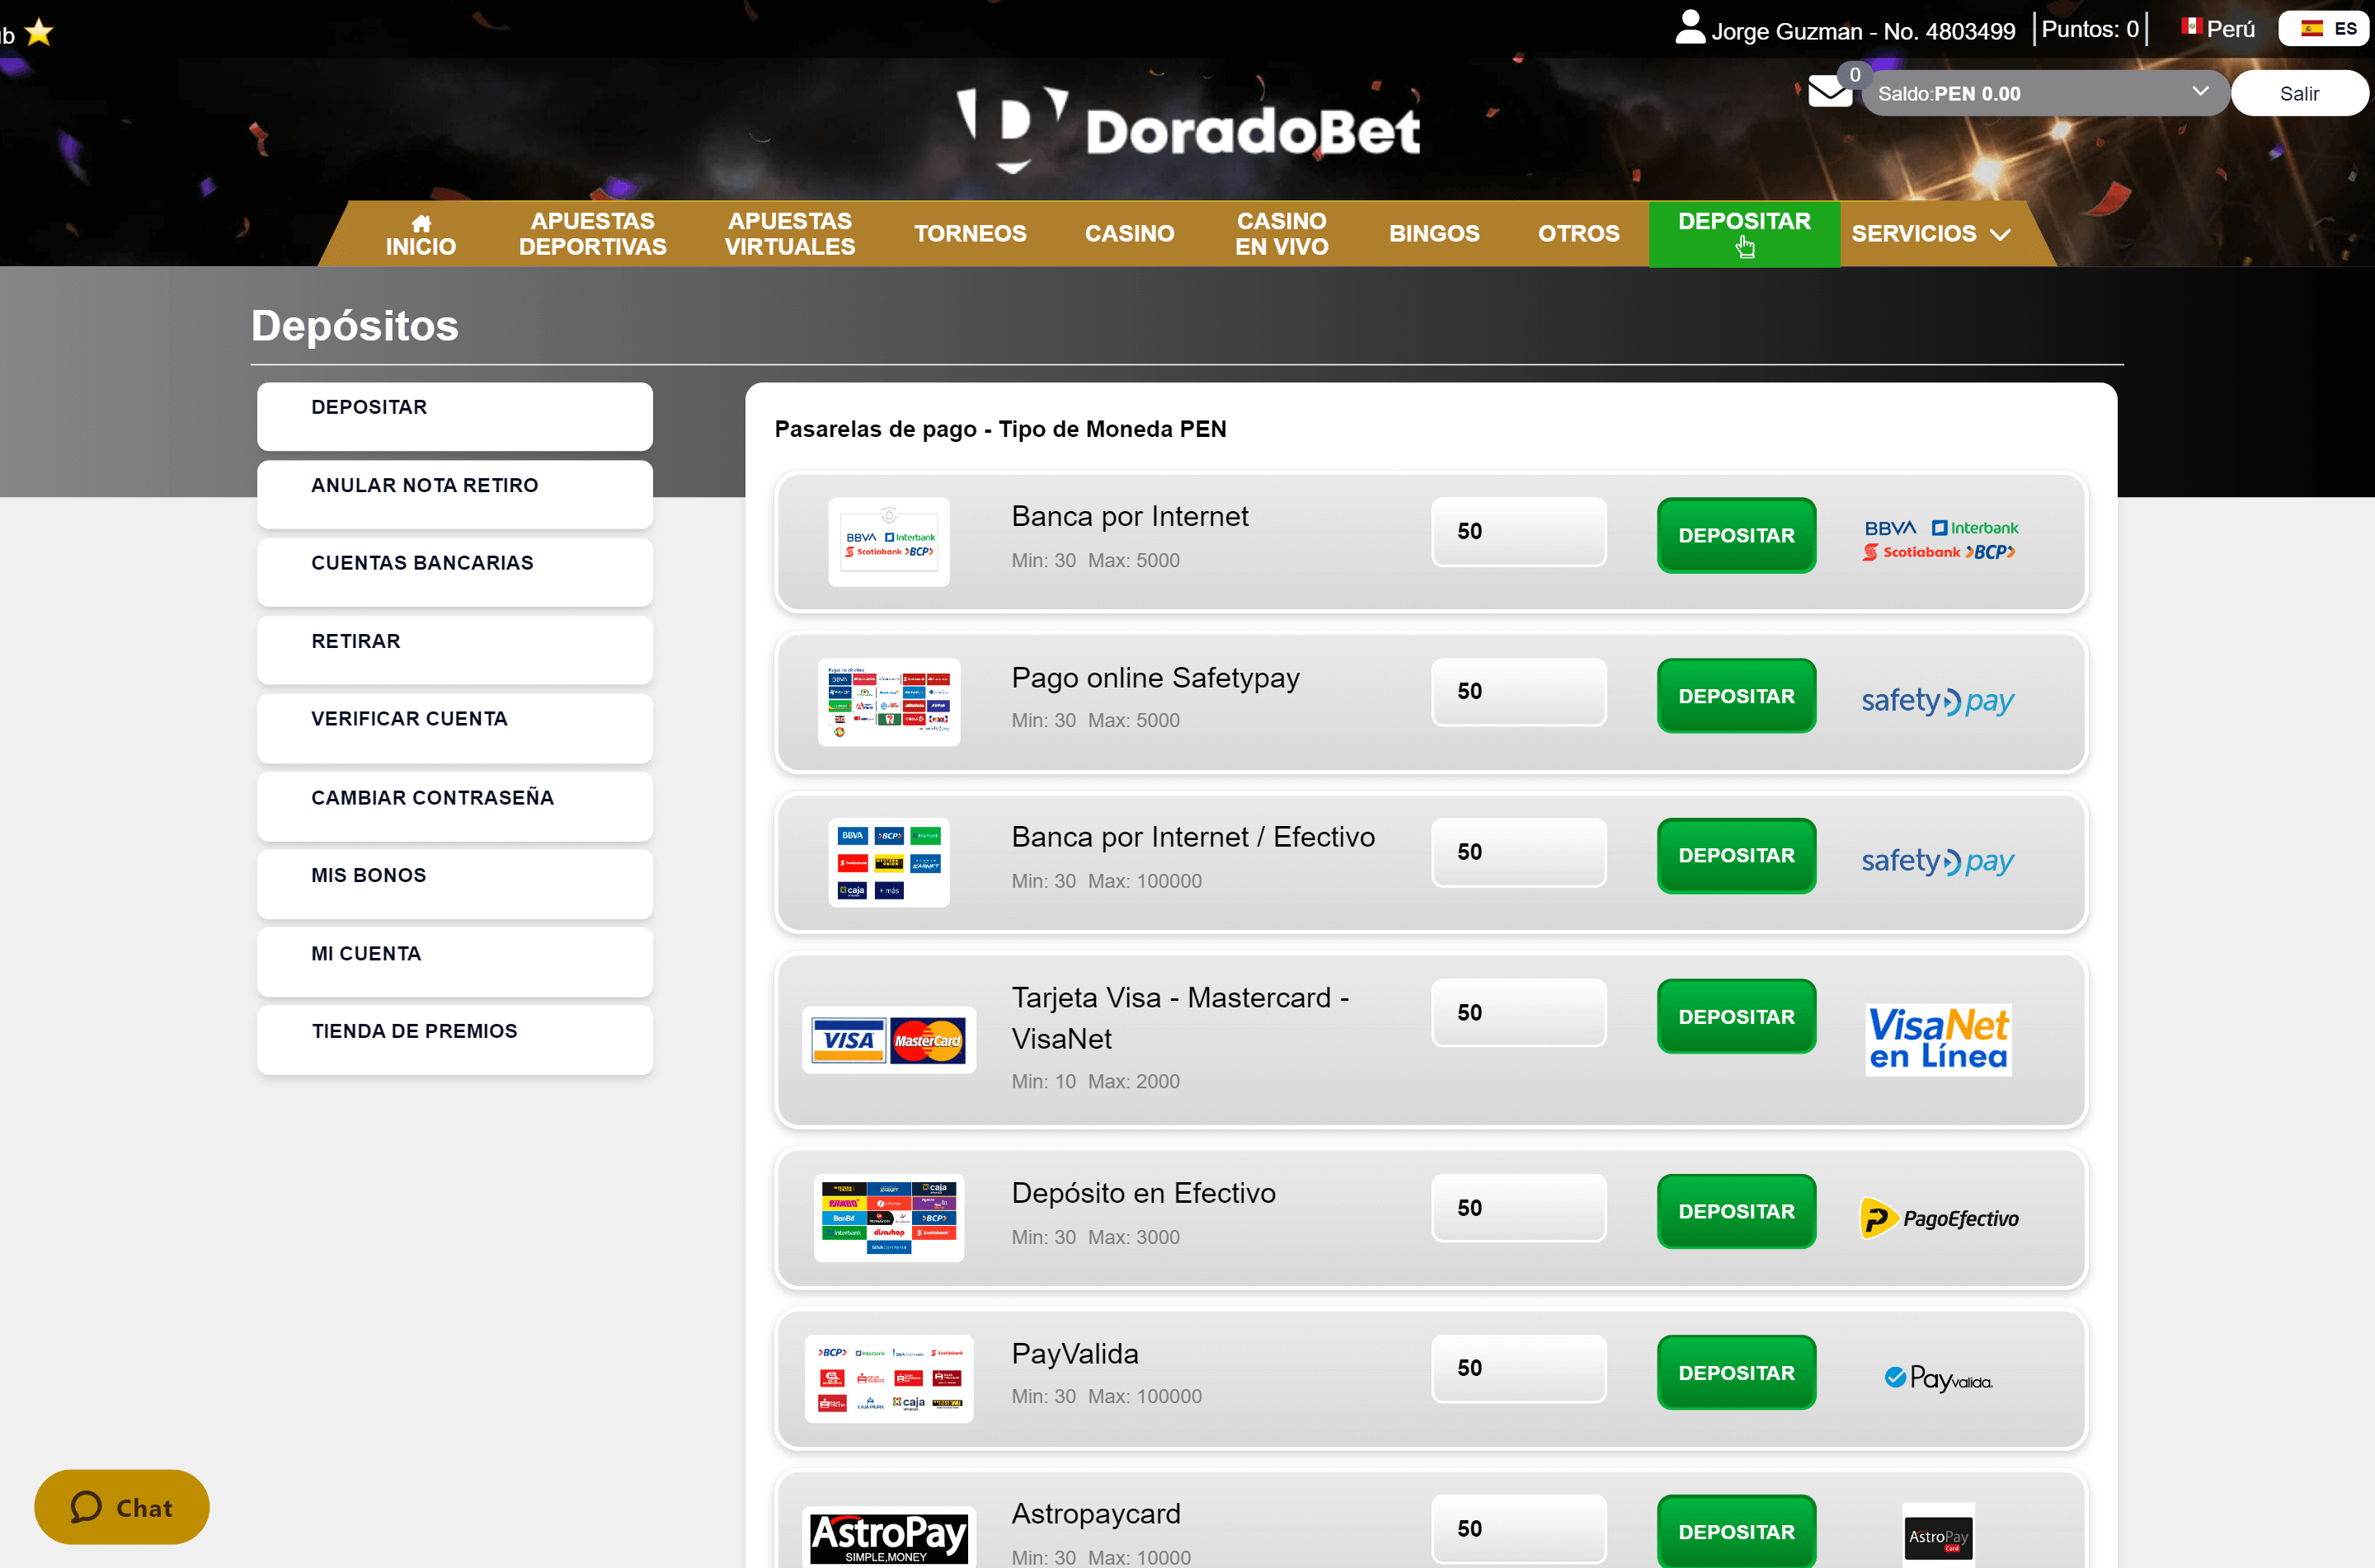
Task: Click the DoradoBet logo
Action: (x=1185, y=128)
